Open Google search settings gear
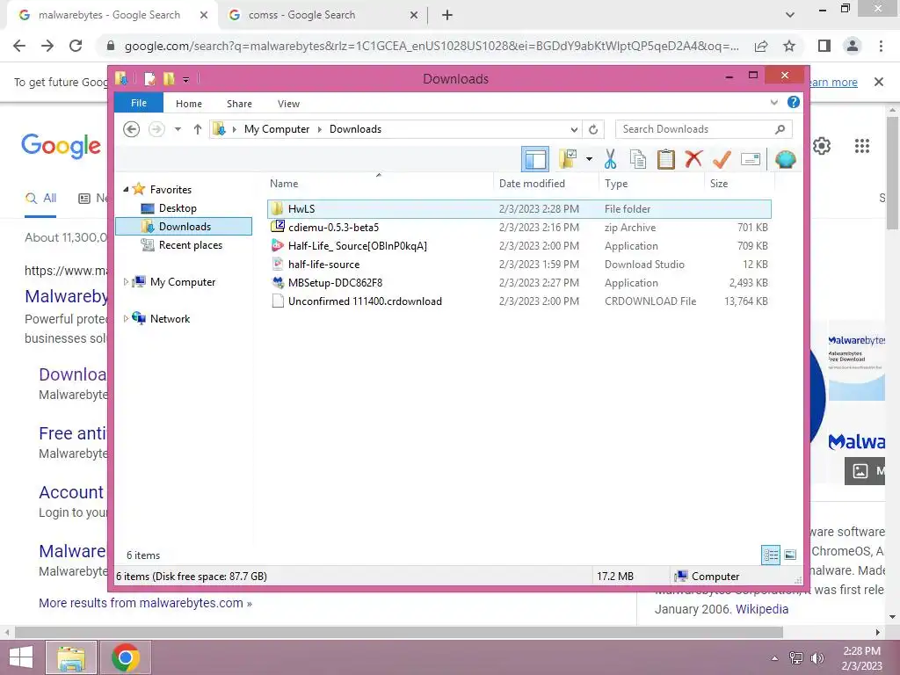Viewport: 900px width, 675px height. 822,146
